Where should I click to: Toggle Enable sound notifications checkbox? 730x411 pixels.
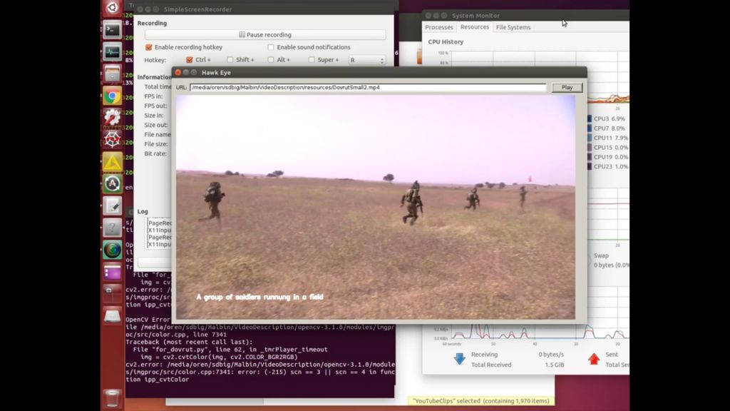coord(271,47)
